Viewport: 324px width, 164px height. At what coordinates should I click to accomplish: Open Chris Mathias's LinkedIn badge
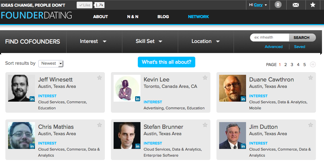coord(32,146)
